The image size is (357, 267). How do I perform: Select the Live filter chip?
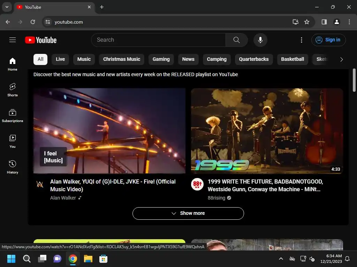[x=60, y=59]
